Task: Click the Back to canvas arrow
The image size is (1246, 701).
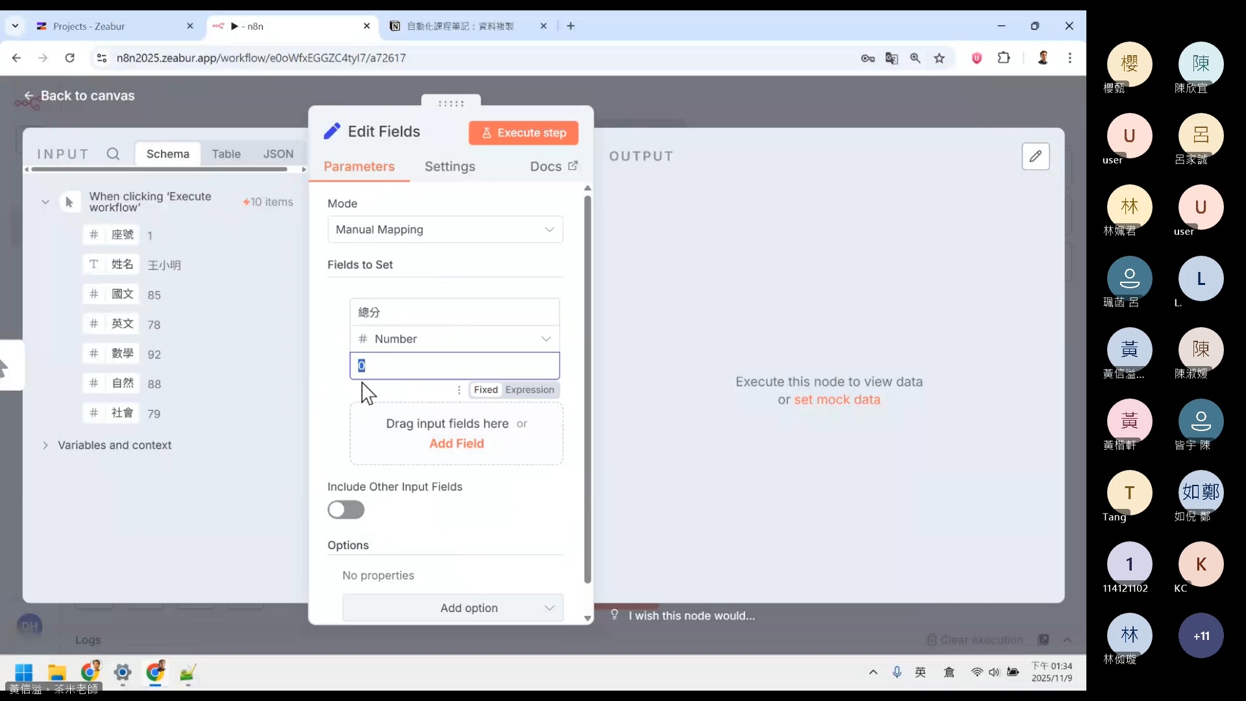Action: coord(29,96)
